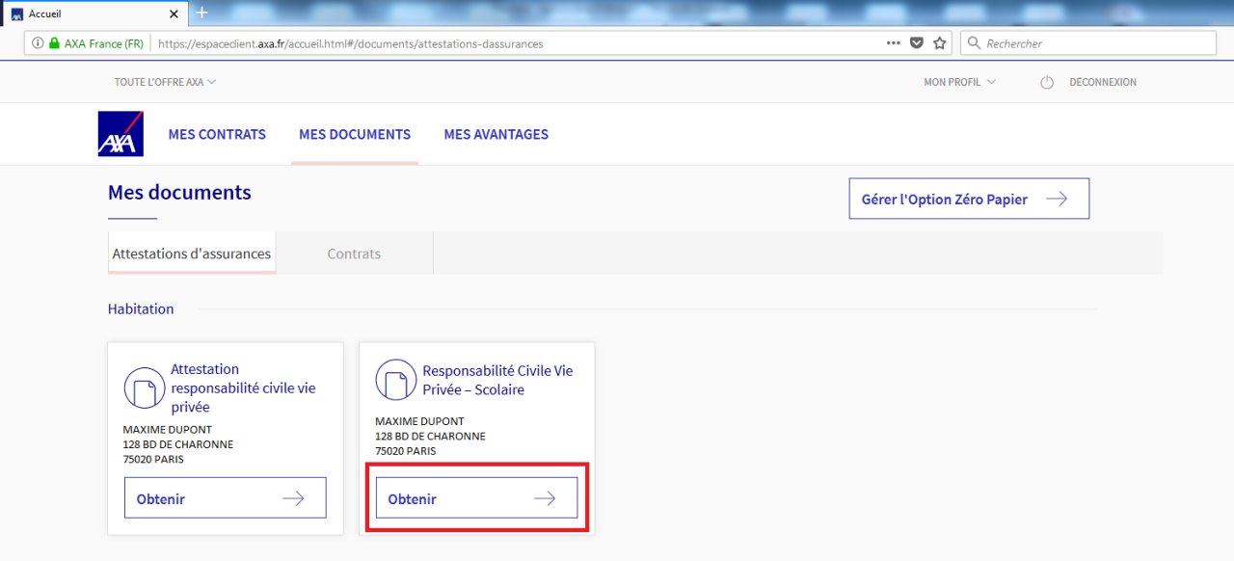Viewport: 1234px width, 561px height.
Task: Click the document icon on the Scolaire card
Action: pyautogui.click(x=395, y=380)
